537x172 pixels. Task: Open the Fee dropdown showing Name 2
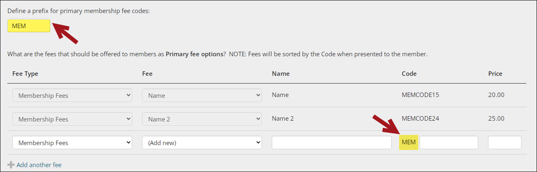click(202, 119)
